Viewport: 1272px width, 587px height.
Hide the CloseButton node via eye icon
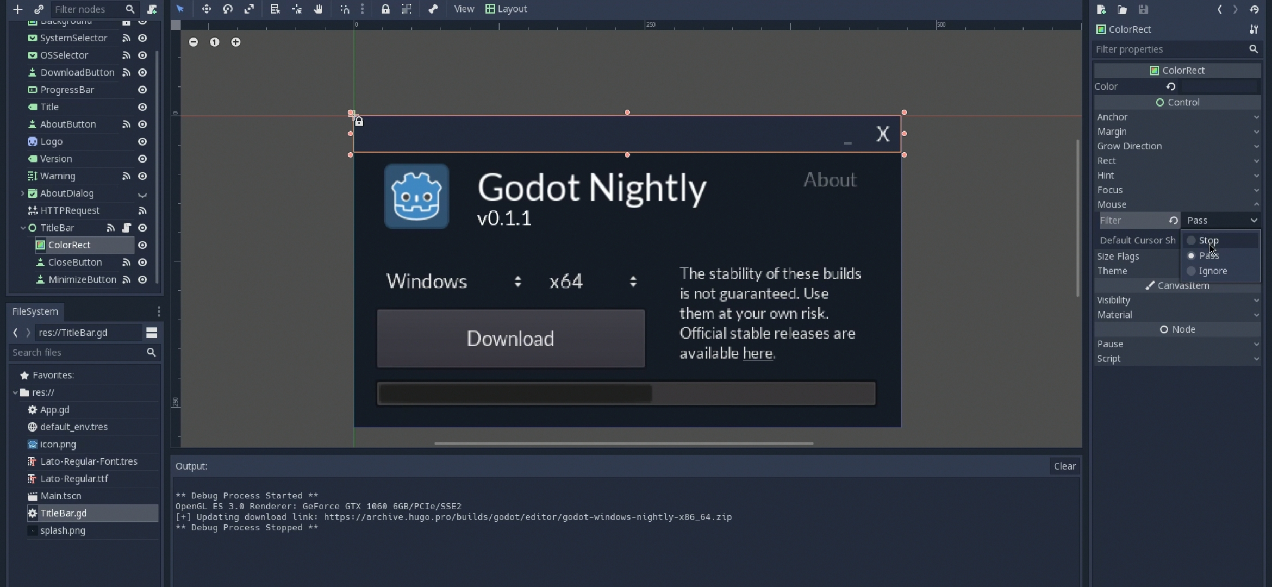(x=142, y=262)
